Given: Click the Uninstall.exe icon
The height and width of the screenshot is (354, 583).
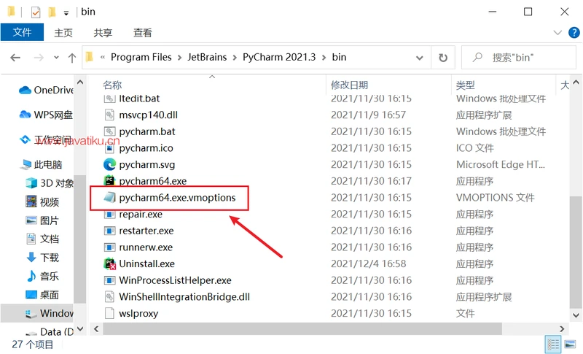Looking at the screenshot, I should tap(110, 263).
